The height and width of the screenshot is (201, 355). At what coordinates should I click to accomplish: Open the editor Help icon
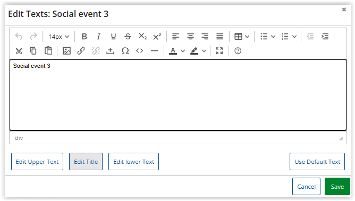pyautogui.click(x=238, y=51)
